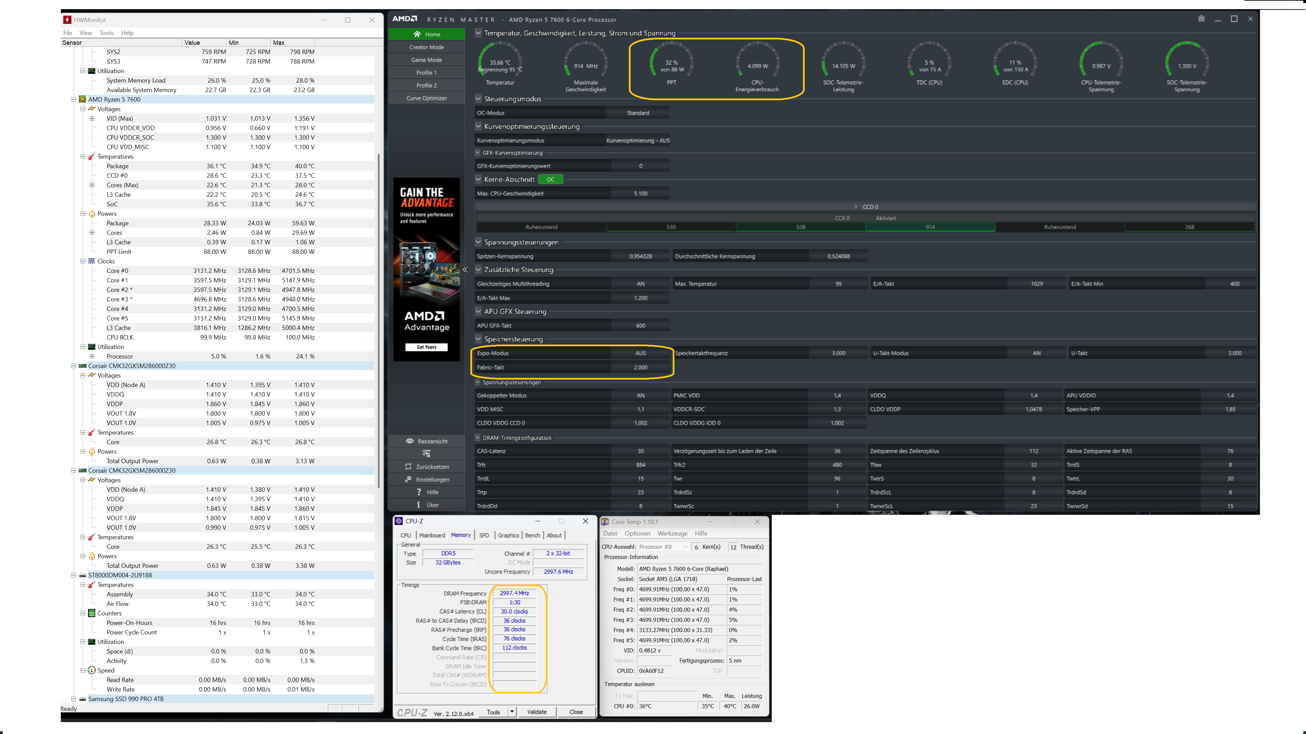Expand the VID (Max) row in HWMonitor
Viewport: 1306px width, 734px height.
pos(92,119)
